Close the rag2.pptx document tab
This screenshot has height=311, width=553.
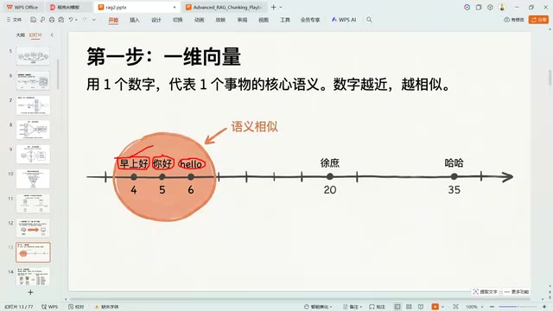click(175, 7)
